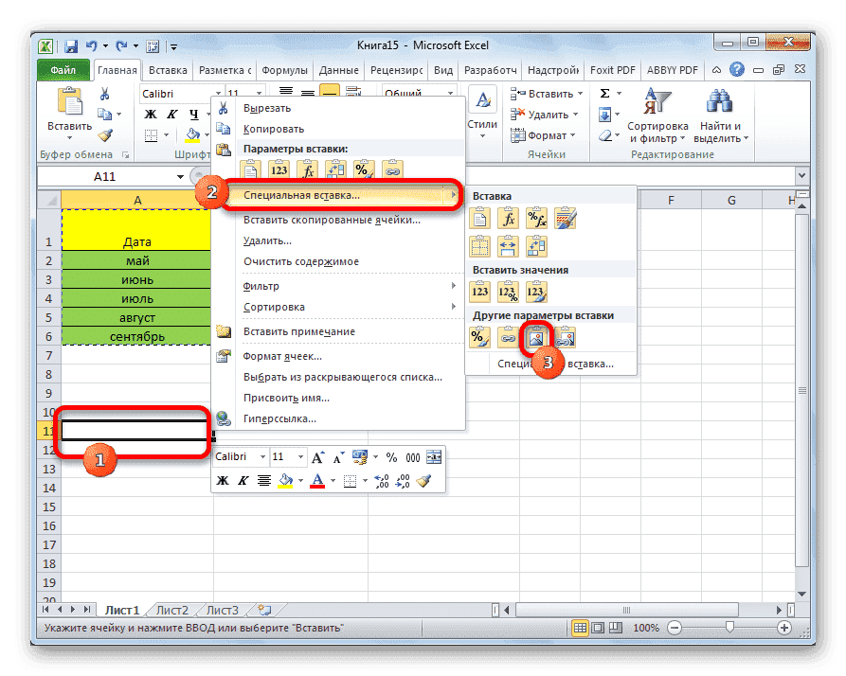
Task: Expand the fill color dropdown arrow
Action: coord(300,479)
